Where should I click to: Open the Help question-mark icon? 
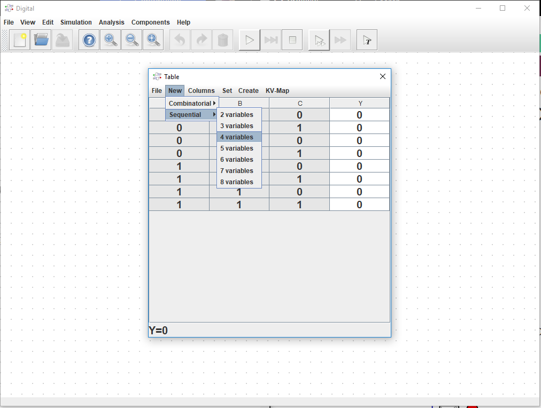coord(89,40)
